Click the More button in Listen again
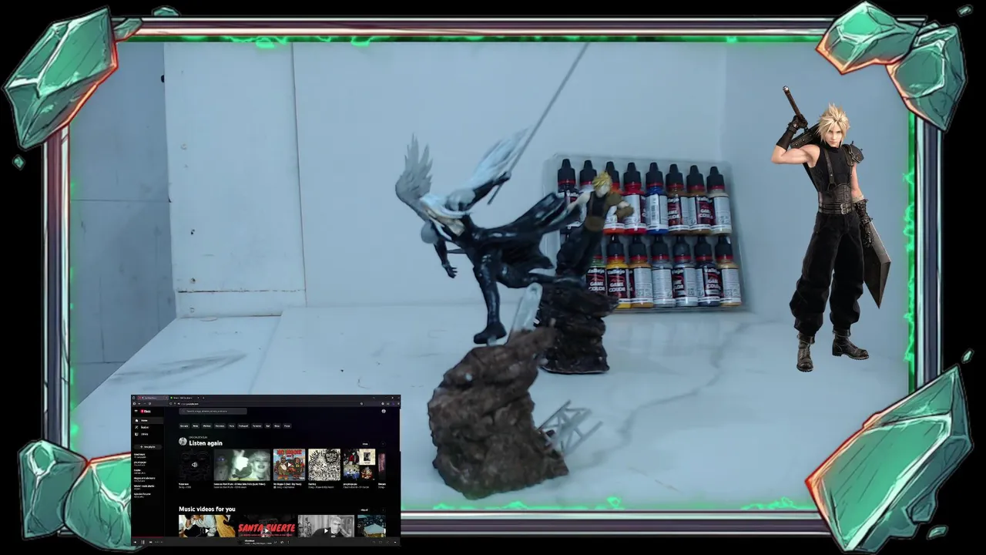Viewport: 986px width, 555px height. (x=365, y=444)
